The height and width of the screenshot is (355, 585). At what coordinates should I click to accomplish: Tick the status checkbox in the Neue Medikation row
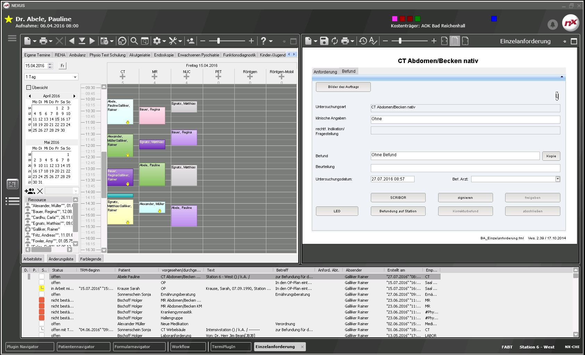(42, 324)
